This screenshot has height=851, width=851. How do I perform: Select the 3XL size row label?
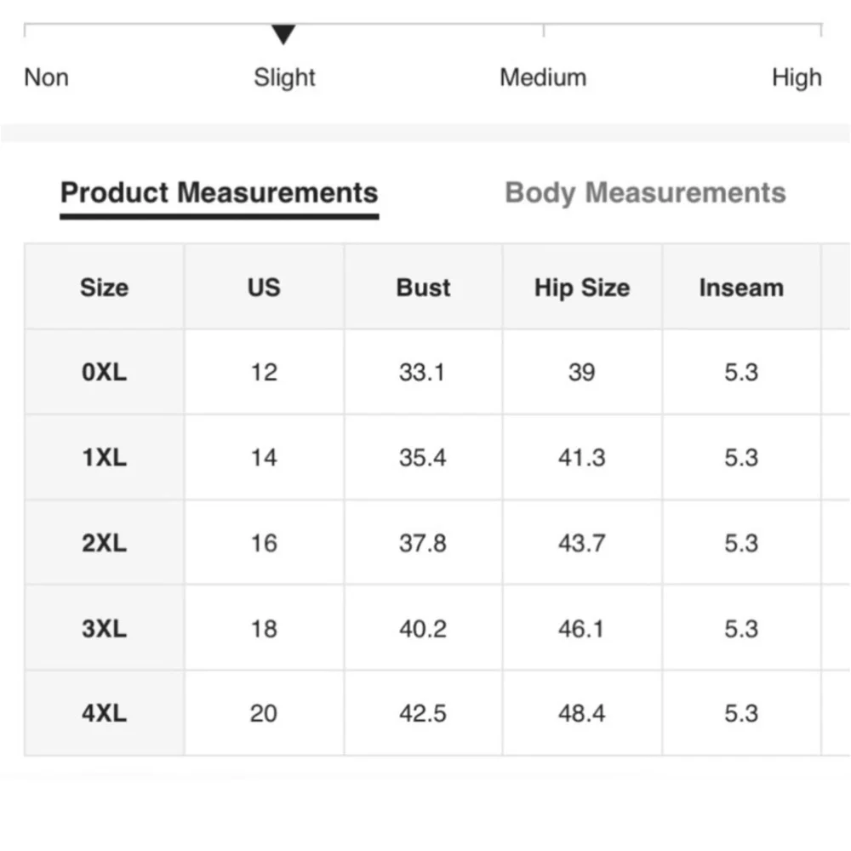(x=104, y=629)
